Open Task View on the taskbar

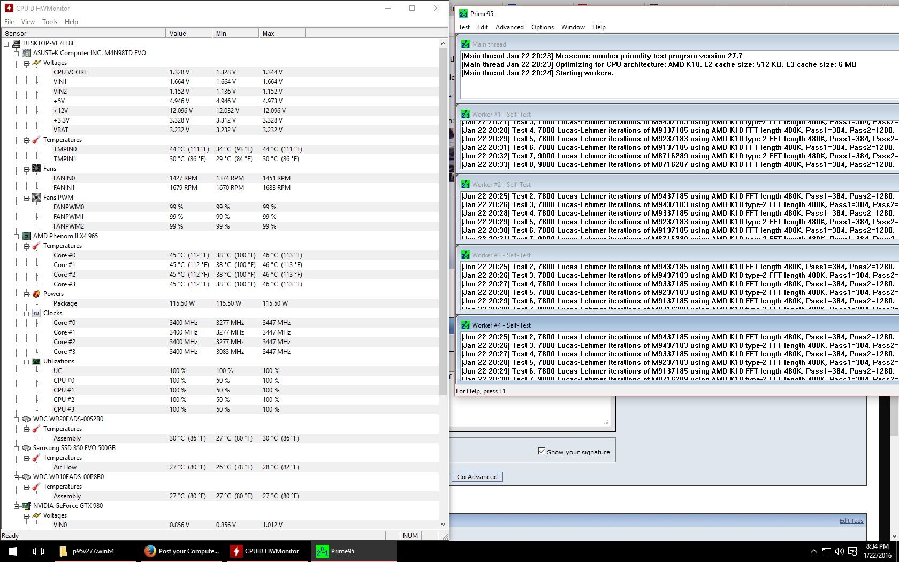pyautogui.click(x=39, y=551)
